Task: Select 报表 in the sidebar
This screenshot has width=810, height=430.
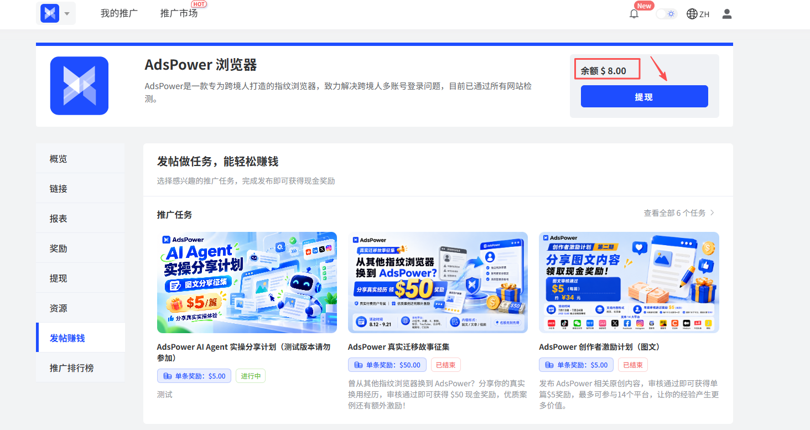Action: point(80,219)
